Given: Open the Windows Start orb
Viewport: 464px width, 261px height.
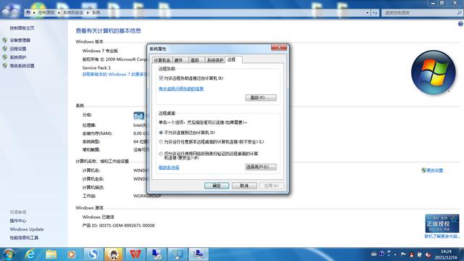Looking at the screenshot, I should coord(8,254).
